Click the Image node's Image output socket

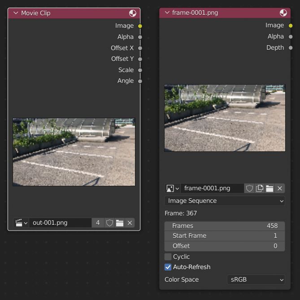tap(291, 26)
